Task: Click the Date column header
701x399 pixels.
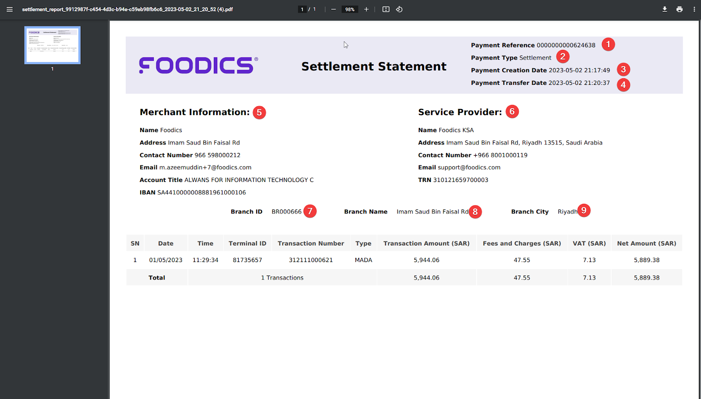Action: point(166,243)
